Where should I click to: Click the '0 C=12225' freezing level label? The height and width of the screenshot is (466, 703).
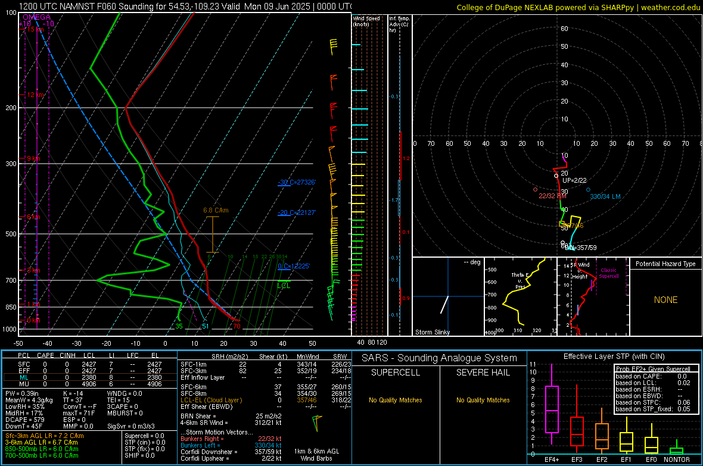coord(294,266)
